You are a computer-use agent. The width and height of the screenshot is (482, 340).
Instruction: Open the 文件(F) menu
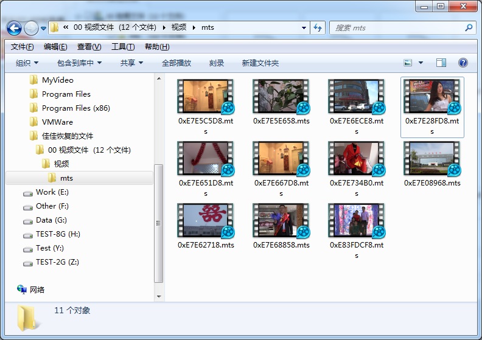22,47
